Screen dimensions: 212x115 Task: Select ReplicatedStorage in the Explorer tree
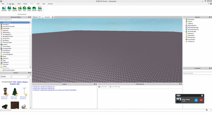click(193, 27)
